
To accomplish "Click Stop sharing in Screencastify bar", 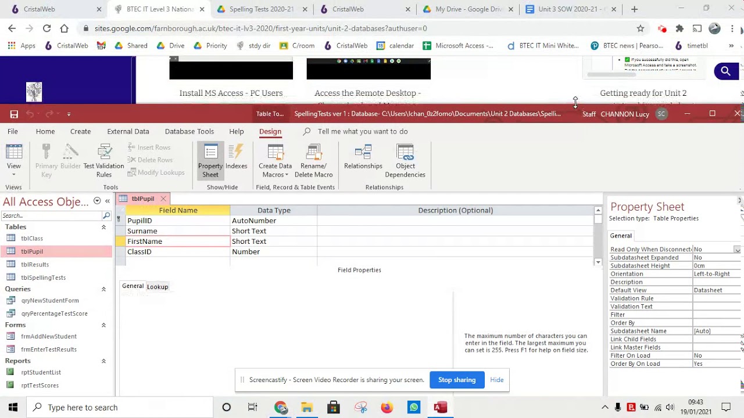I will click(x=457, y=380).
